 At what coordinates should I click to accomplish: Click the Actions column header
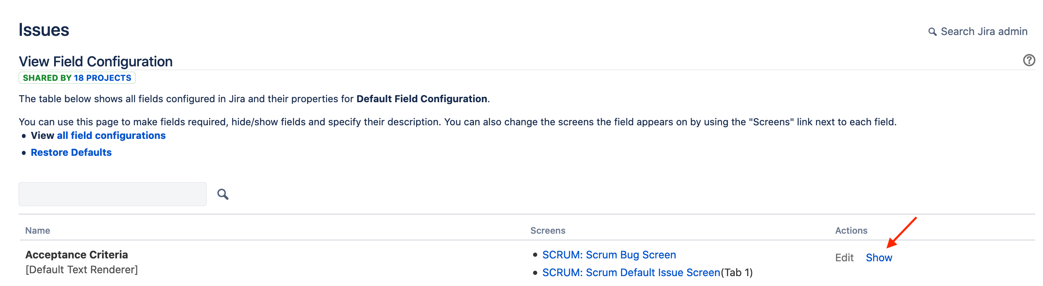[x=851, y=231]
